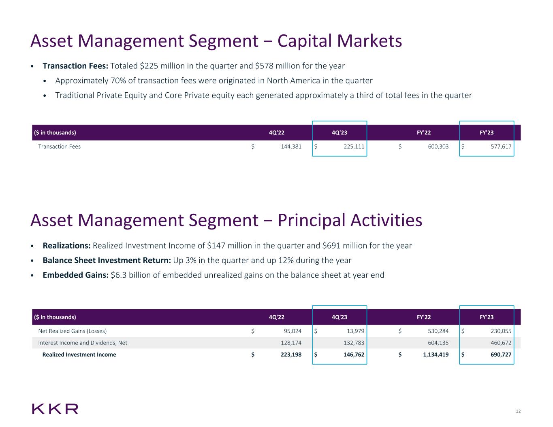Click the 144,381 transaction fees cell
The height and width of the screenshot is (427, 553).
click(x=291, y=147)
